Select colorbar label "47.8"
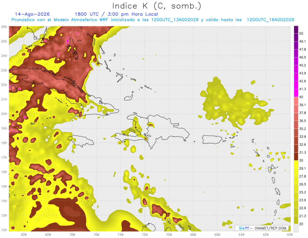308x238 pixels. pos(303,49)
